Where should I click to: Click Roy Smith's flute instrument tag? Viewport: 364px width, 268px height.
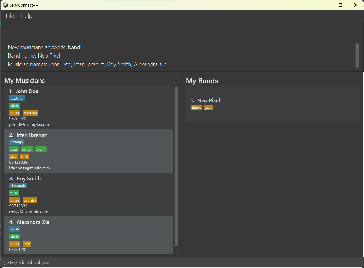pos(14,193)
